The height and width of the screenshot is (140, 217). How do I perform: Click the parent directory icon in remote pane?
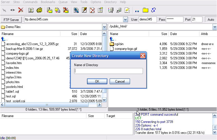pos(112,39)
